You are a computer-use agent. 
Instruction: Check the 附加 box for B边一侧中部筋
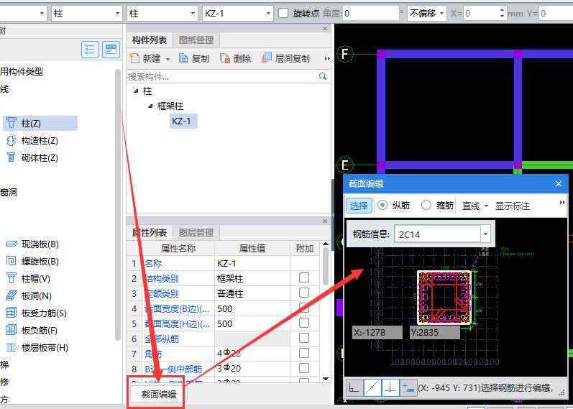(304, 368)
